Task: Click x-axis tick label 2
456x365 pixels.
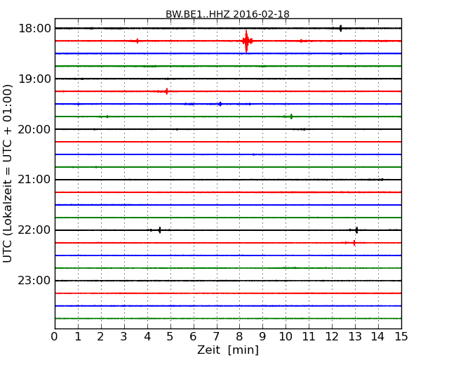Action: point(101,336)
